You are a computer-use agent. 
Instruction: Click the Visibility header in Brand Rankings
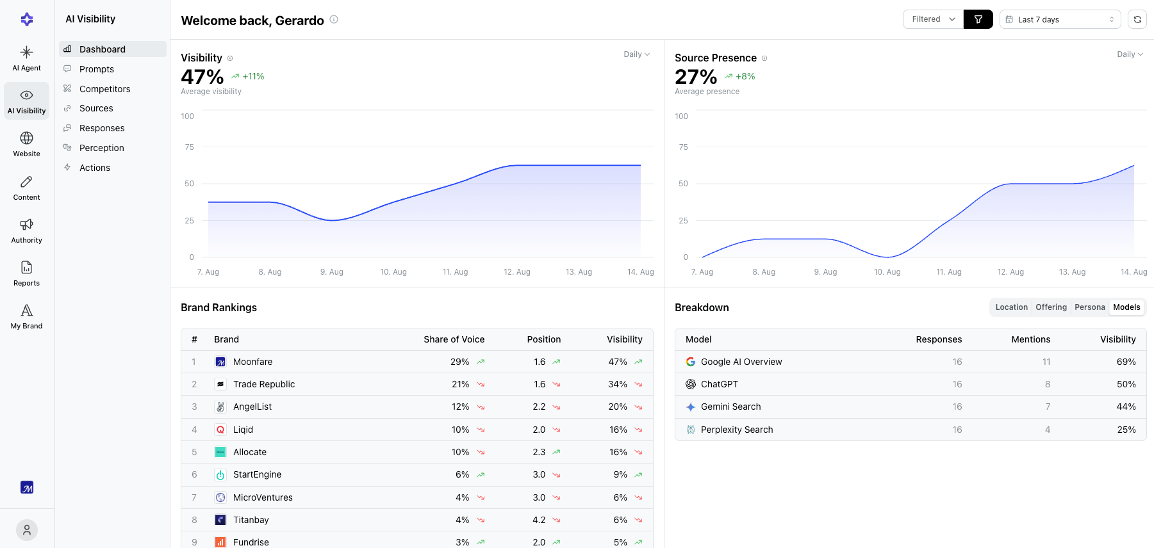tap(624, 339)
